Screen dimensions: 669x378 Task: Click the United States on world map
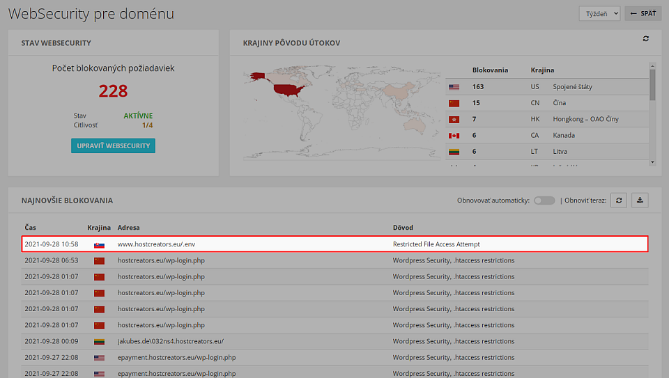point(289,90)
